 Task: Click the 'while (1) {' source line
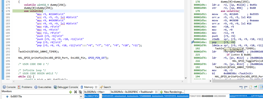(x=26, y=77)
